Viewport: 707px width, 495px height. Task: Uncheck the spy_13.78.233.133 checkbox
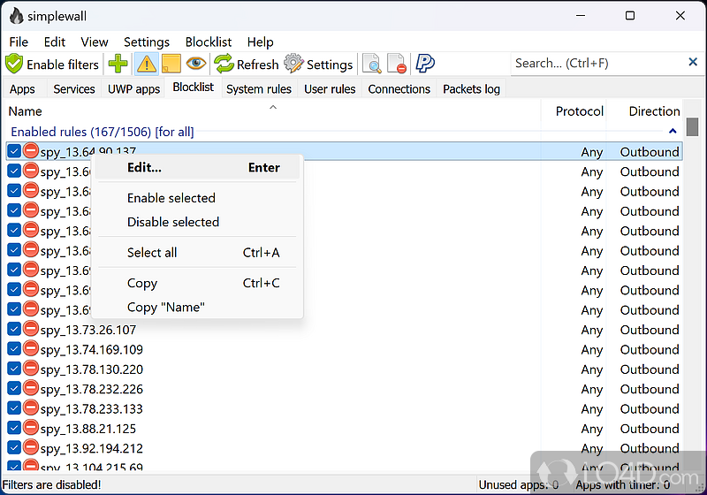click(14, 408)
